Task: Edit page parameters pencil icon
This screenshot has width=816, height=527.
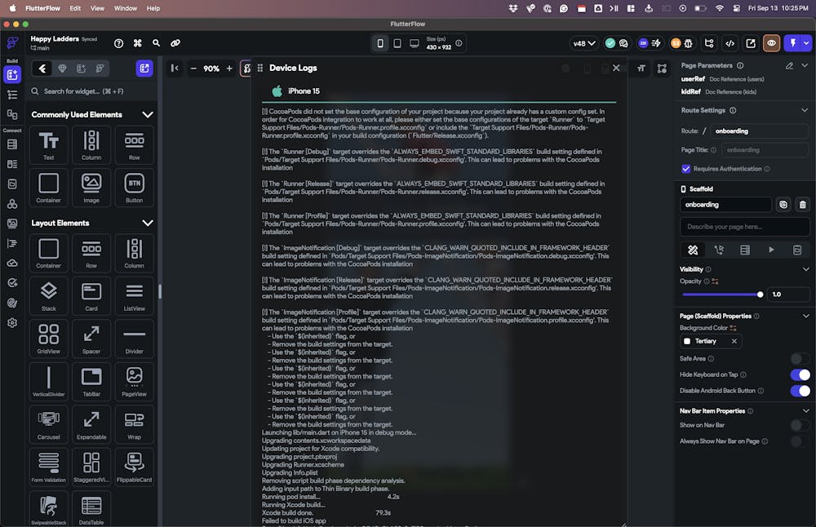Action: (x=789, y=65)
